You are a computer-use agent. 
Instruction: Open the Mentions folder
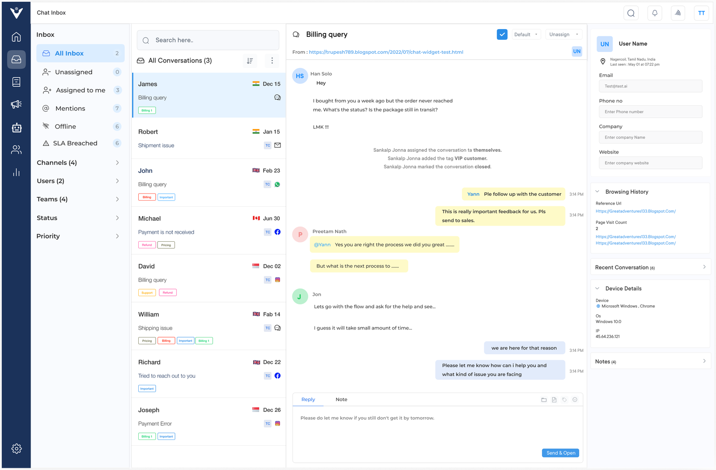81,108
